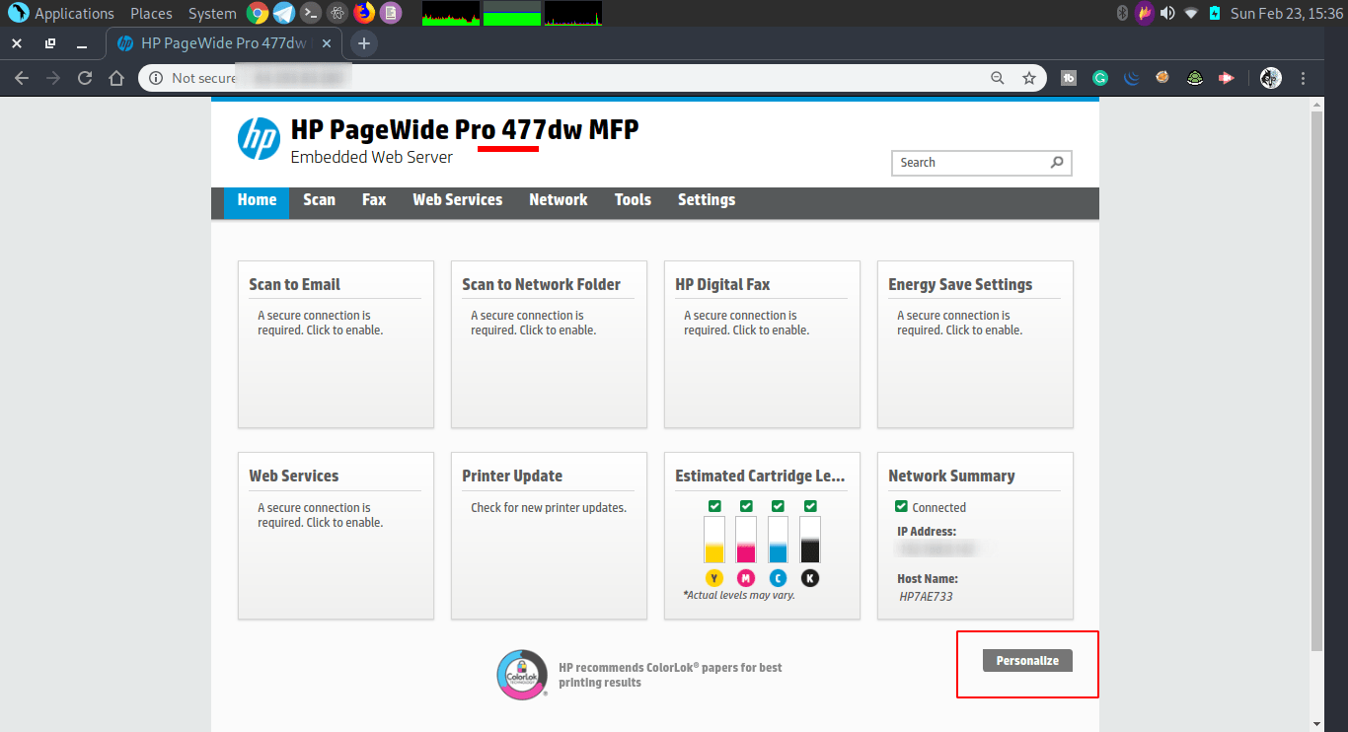Click the magenta cartridge level gauge
Viewport: 1348px width, 732px height.
(746, 540)
